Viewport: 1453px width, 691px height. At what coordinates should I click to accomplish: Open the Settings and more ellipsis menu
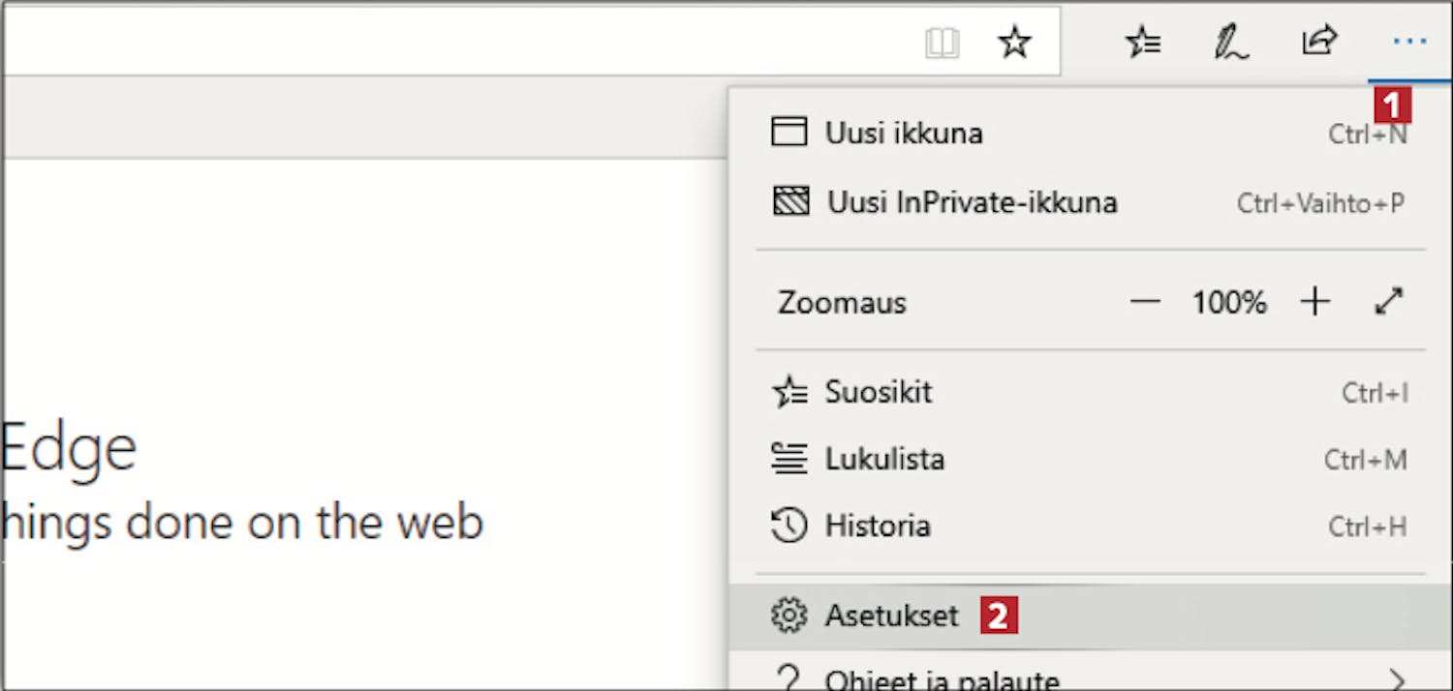click(1409, 42)
